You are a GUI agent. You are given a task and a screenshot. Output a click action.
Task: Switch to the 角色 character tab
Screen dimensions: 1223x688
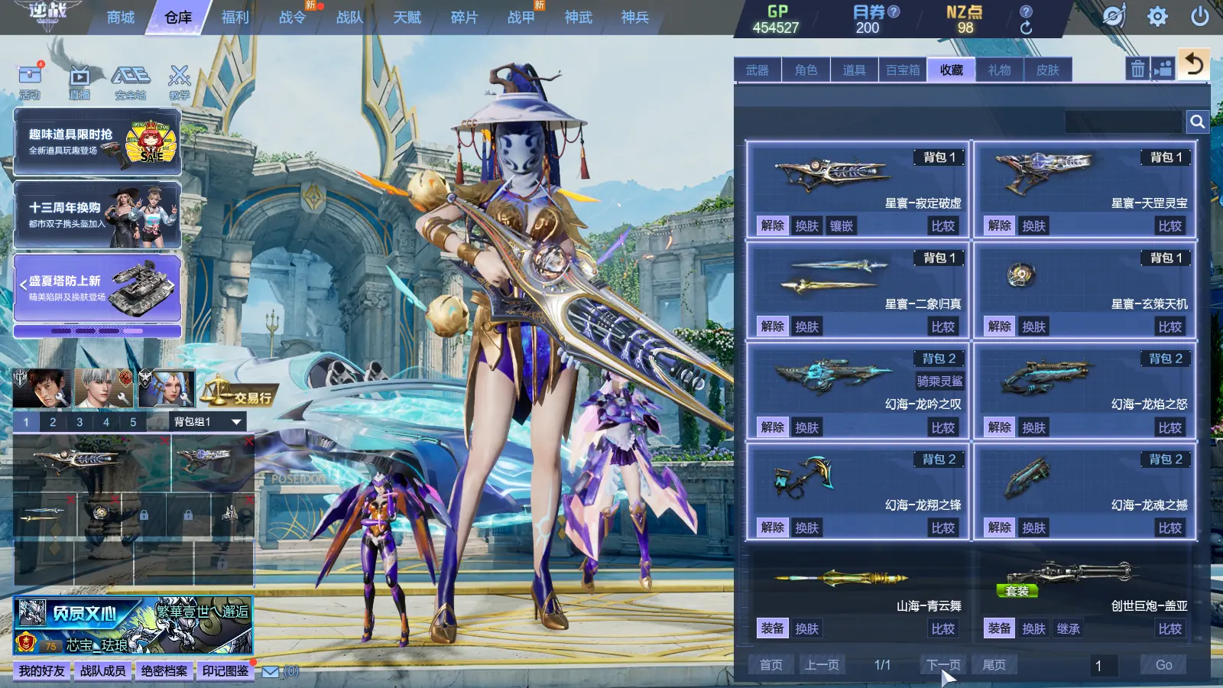click(806, 70)
